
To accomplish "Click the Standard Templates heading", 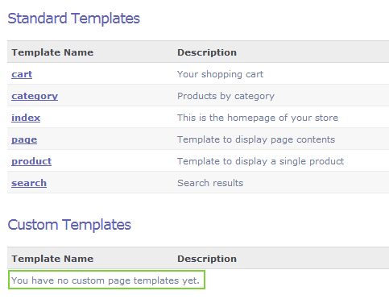I will click(x=74, y=19).
